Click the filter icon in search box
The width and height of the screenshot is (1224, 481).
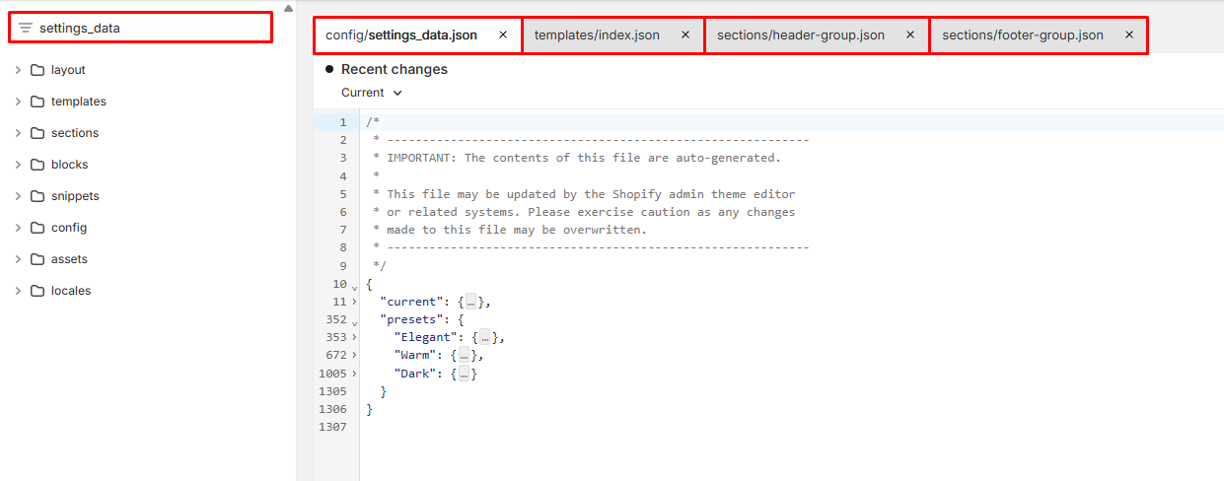26,28
